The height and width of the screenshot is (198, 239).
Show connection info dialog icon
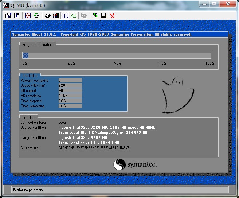click(17, 16)
